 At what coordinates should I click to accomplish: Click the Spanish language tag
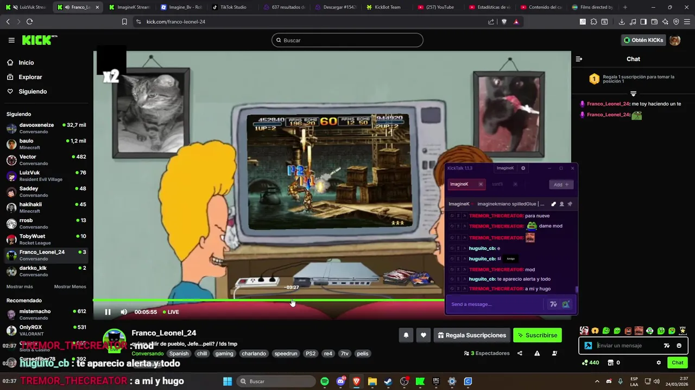pyautogui.click(x=179, y=354)
